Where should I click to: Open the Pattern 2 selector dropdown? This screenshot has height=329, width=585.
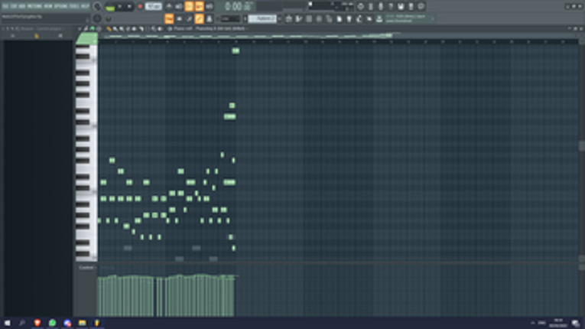pyautogui.click(x=262, y=18)
